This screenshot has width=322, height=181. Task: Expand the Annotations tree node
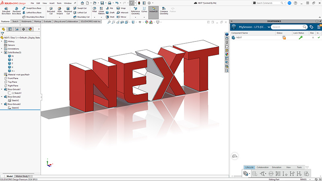coord(2,49)
